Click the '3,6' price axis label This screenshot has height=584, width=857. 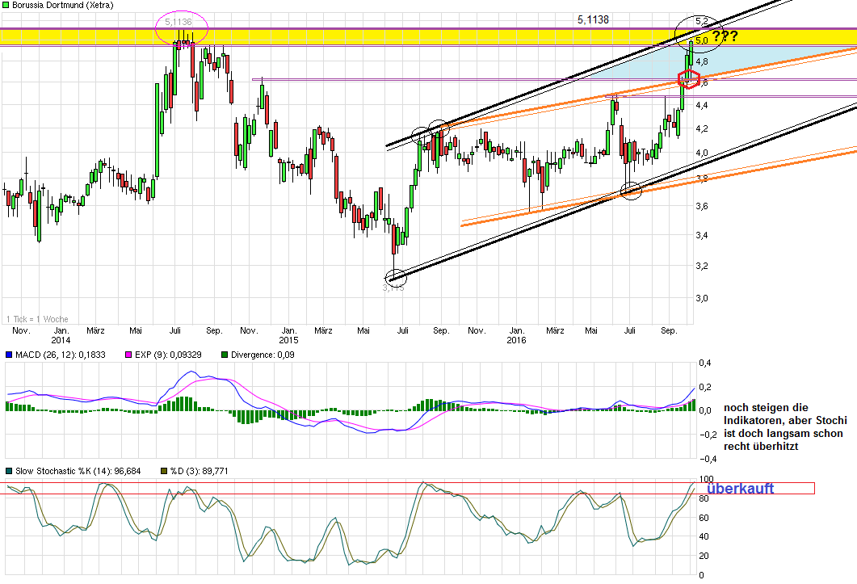(702, 206)
